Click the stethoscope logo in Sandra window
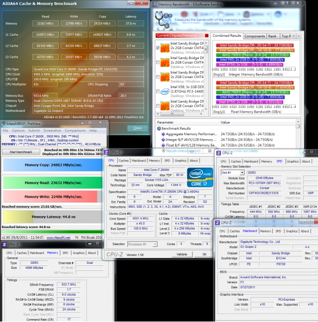Screen dimensions: 318x322 [x=163, y=20]
